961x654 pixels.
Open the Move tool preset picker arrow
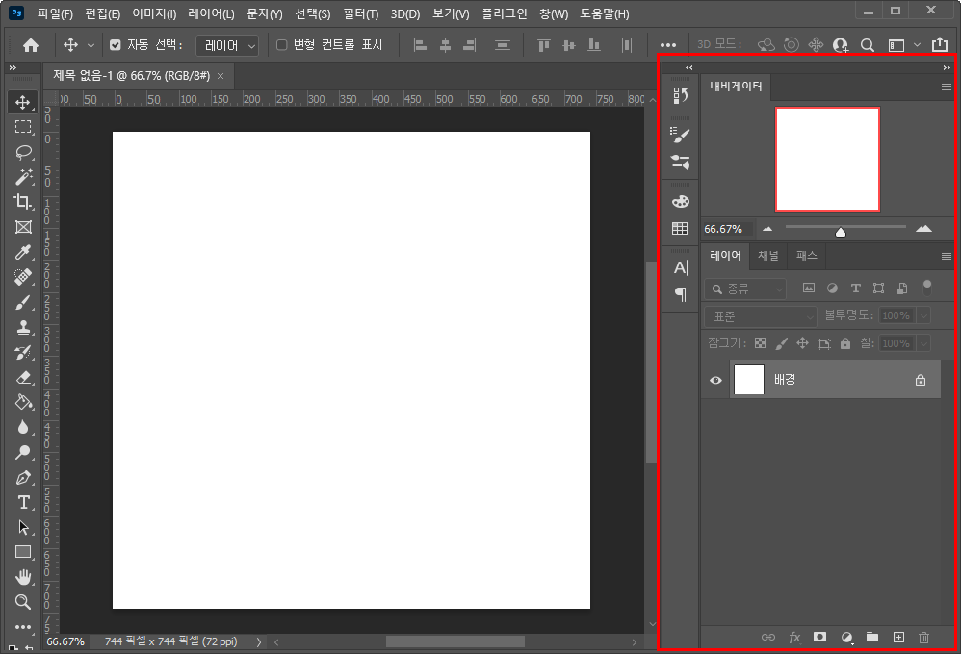pyautogui.click(x=91, y=45)
